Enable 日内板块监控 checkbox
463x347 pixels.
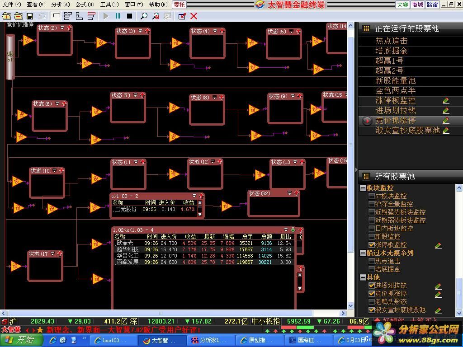372,228
